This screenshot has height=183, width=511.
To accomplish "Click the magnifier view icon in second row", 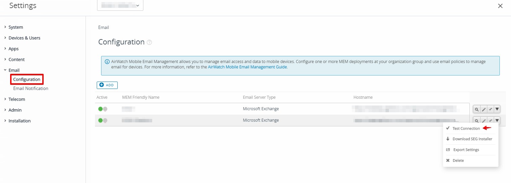I will pos(477,120).
